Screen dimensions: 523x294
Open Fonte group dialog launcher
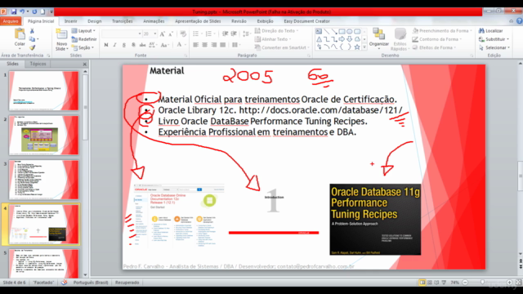pos(186,56)
